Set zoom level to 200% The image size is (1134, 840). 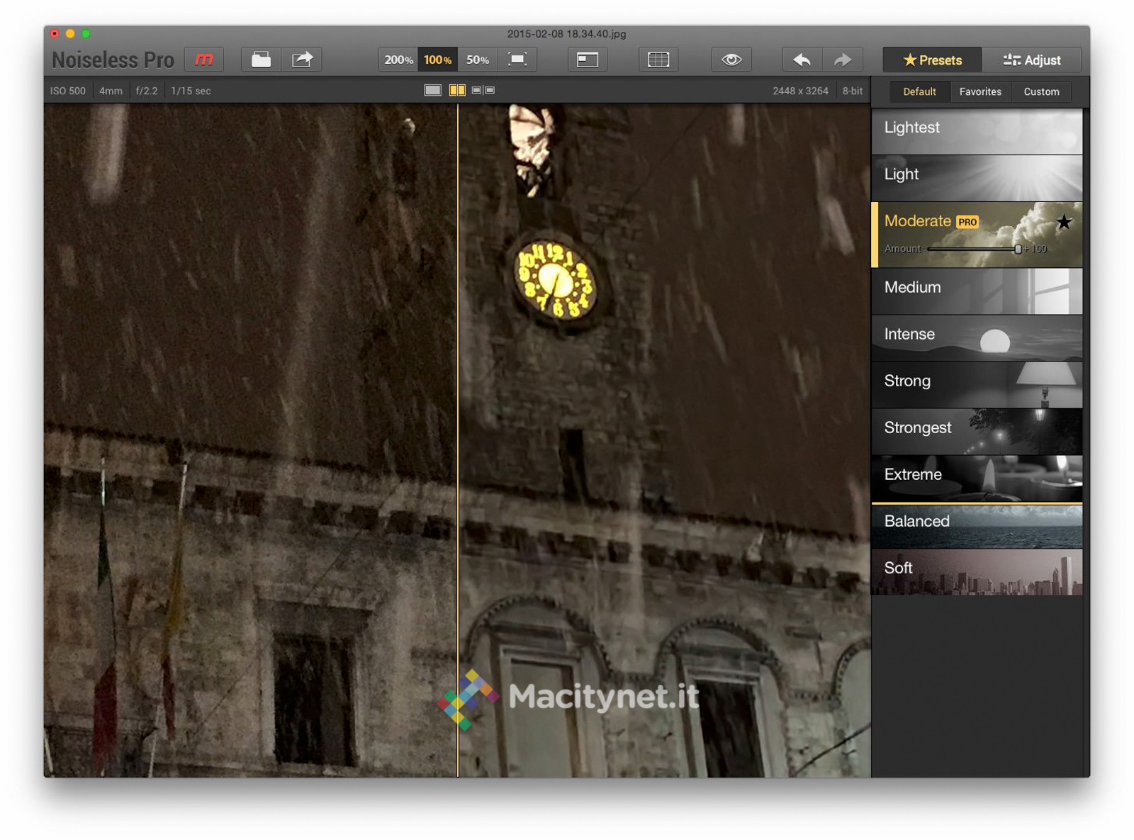pos(398,60)
